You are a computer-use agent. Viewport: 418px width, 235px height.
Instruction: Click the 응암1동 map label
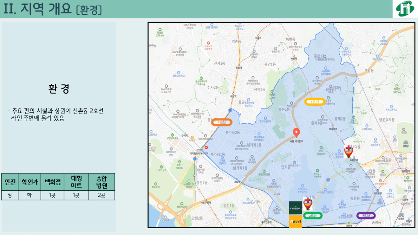(270, 64)
